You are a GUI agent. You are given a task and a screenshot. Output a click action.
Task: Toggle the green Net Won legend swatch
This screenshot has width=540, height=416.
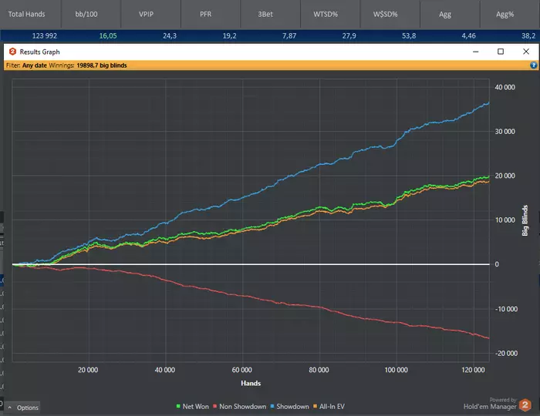coord(178,407)
